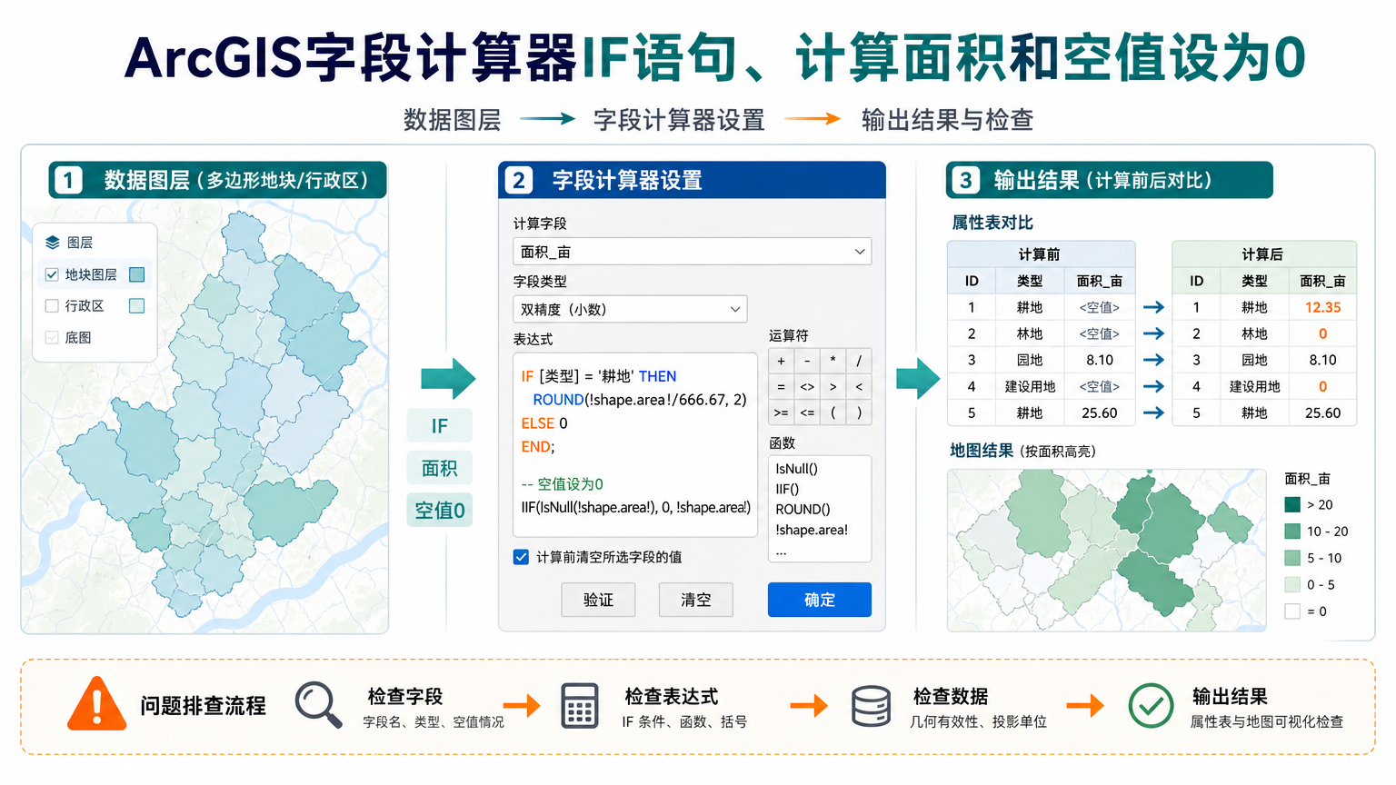Click the 10 - 20 legend swatch
The height and width of the screenshot is (785, 1396).
tap(1292, 531)
